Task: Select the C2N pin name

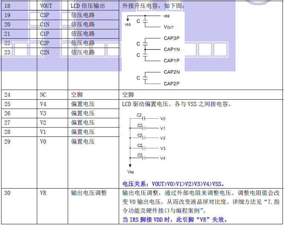Action: 45,52
